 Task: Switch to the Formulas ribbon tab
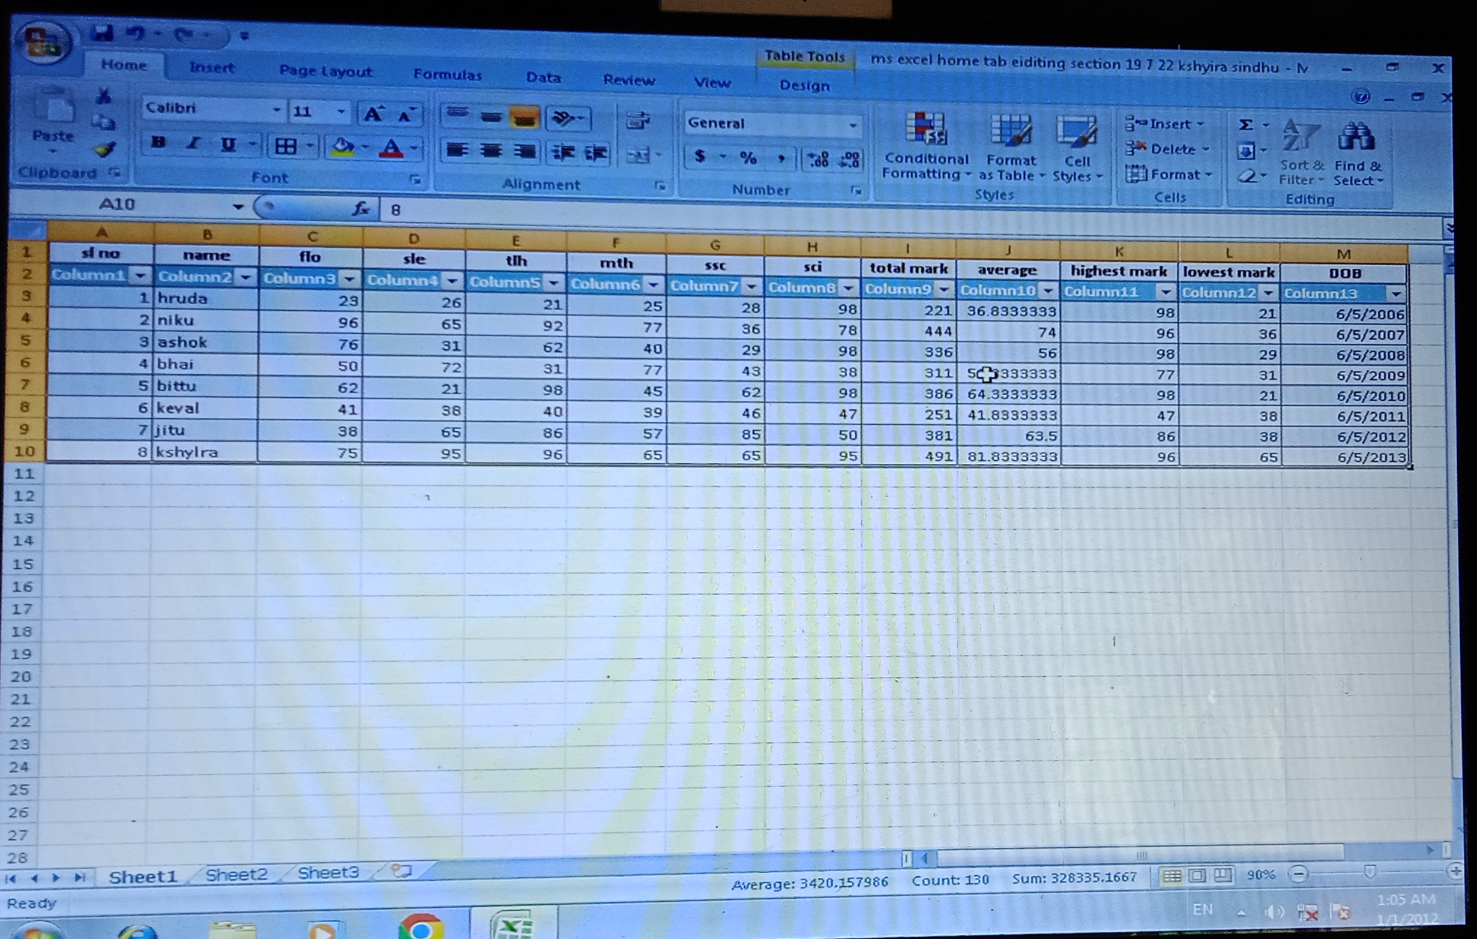click(447, 75)
